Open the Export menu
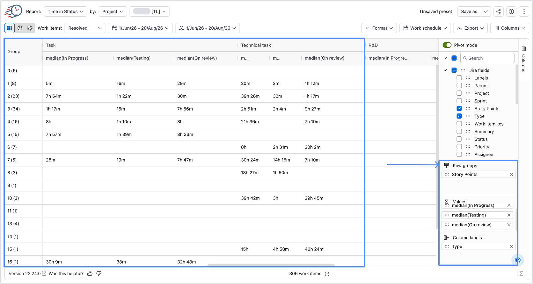Screen dimensions: 533x284 pos(471,28)
